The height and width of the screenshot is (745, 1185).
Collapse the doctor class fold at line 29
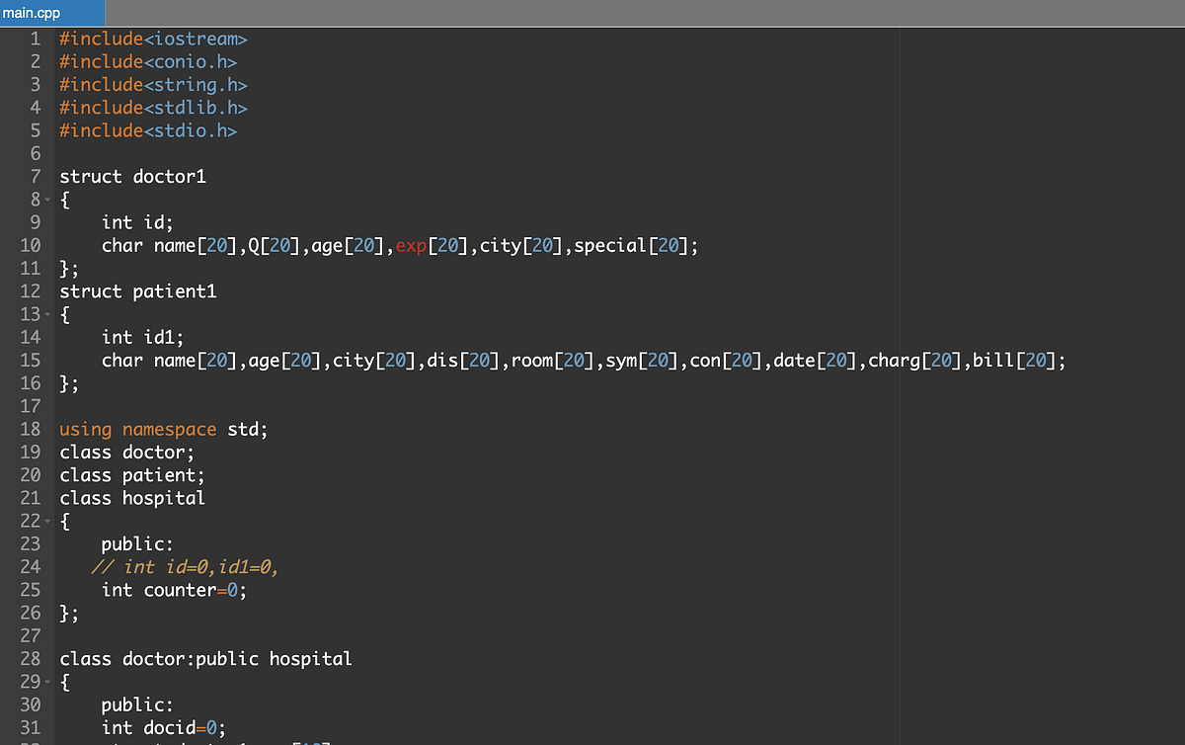tap(45, 682)
